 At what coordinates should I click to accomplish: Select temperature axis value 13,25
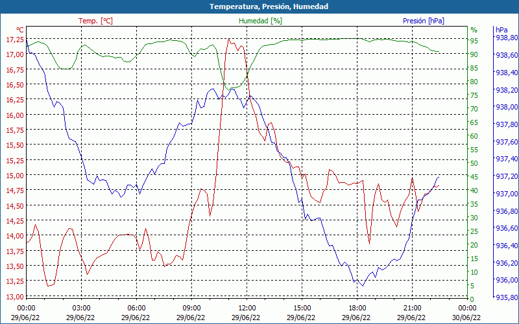coord(15,281)
